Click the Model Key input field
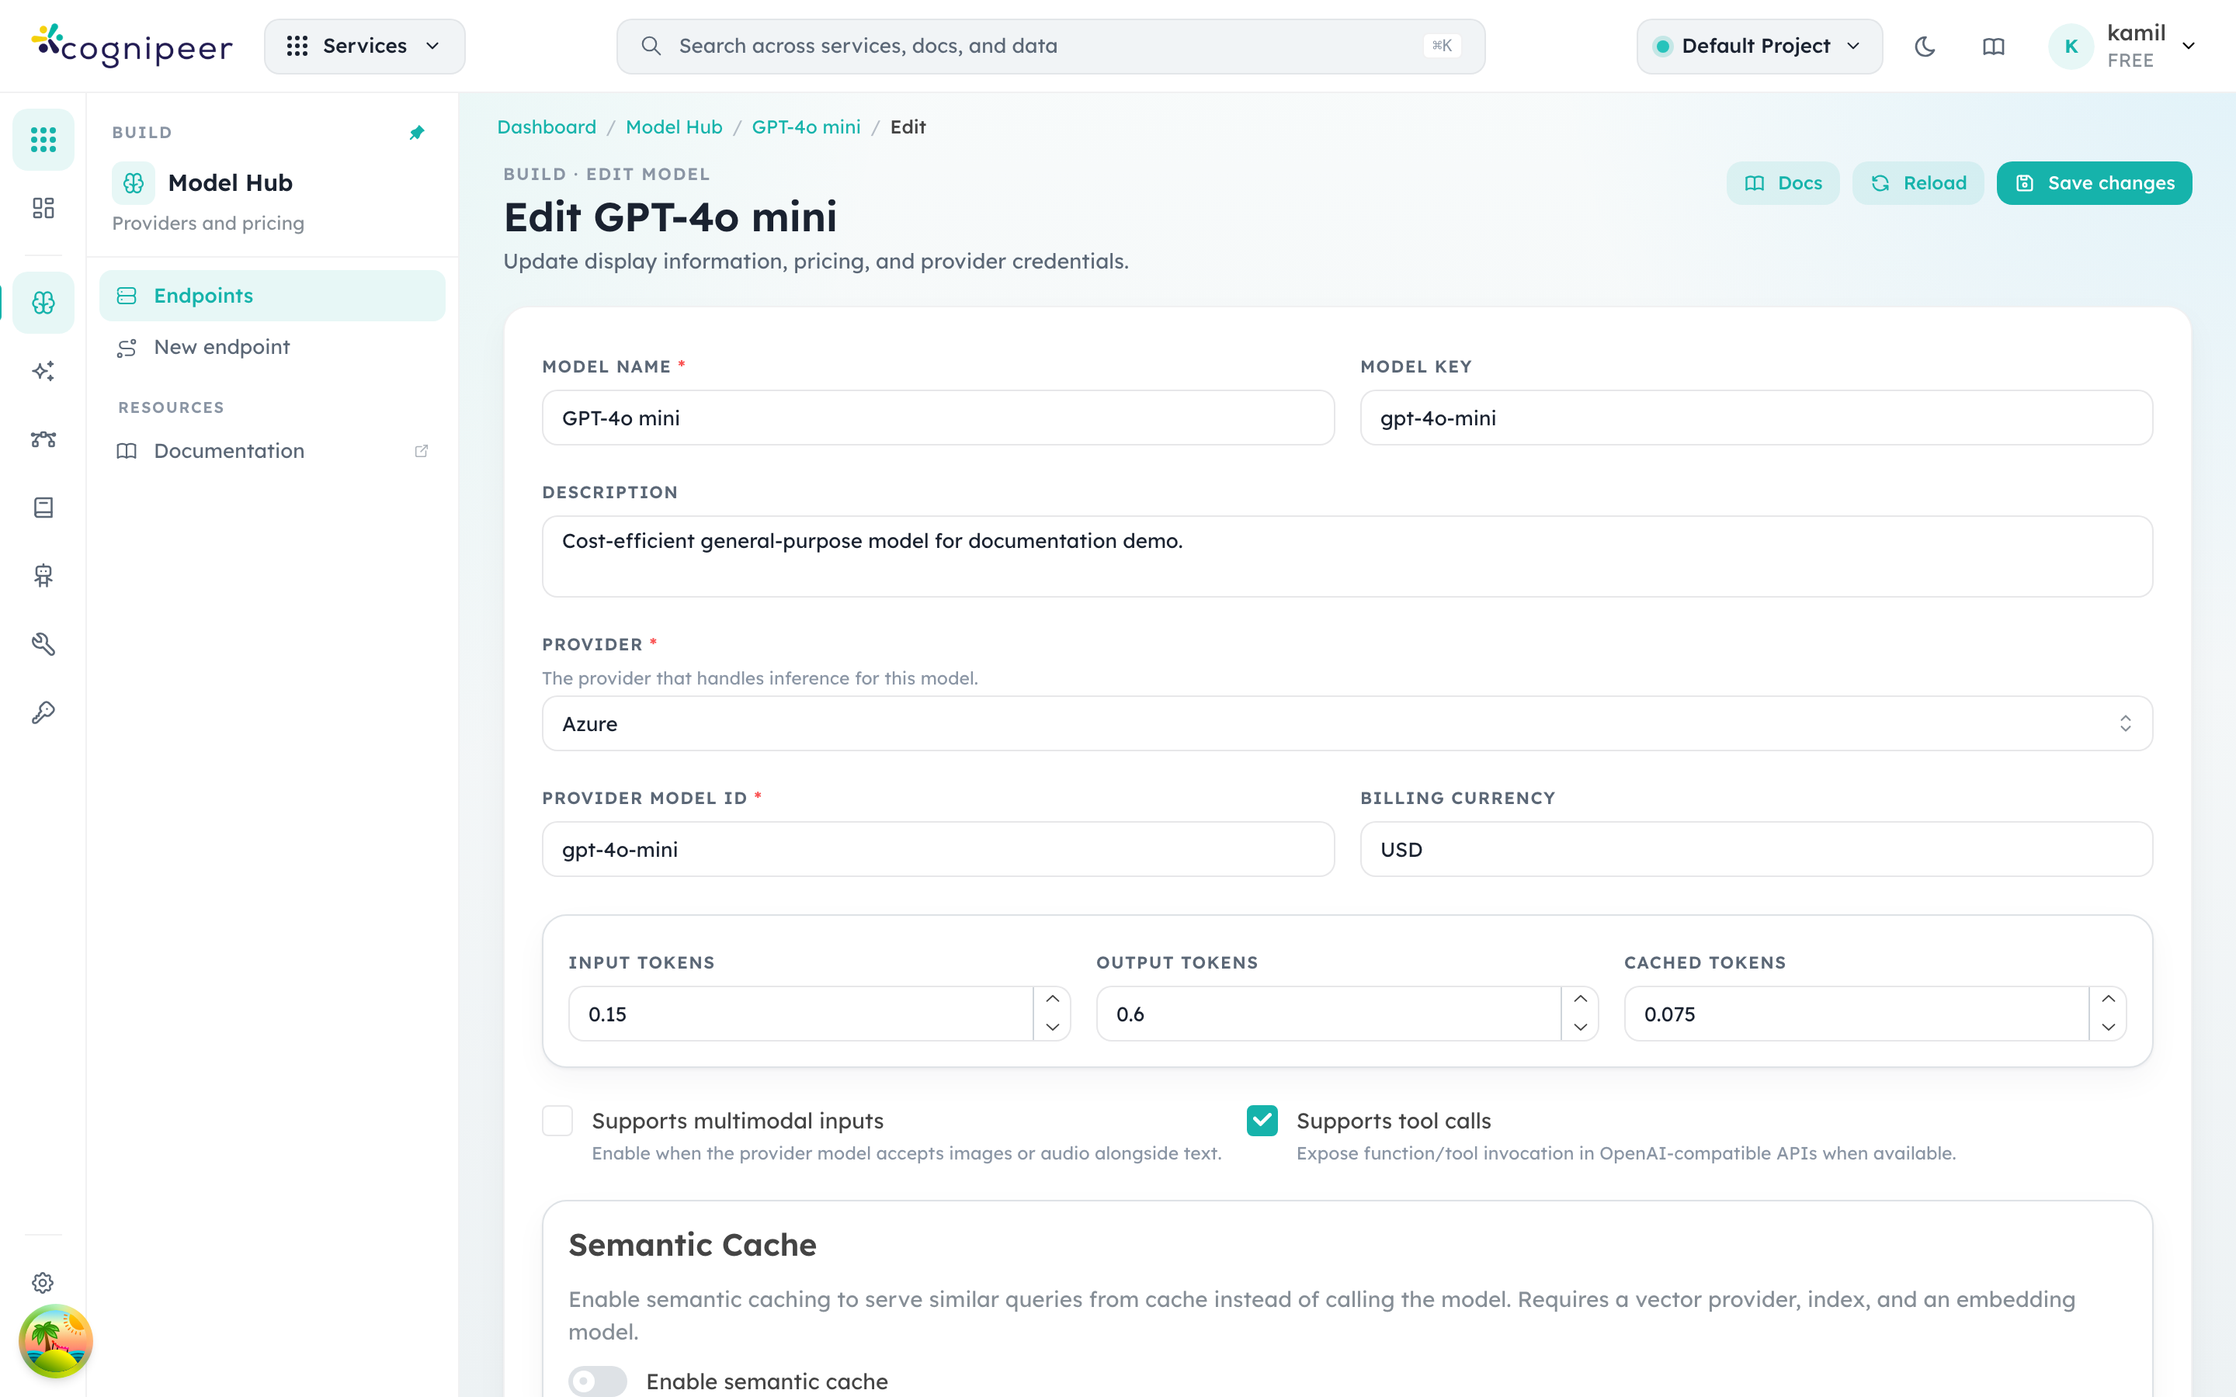This screenshot has width=2236, height=1397. point(1756,418)
